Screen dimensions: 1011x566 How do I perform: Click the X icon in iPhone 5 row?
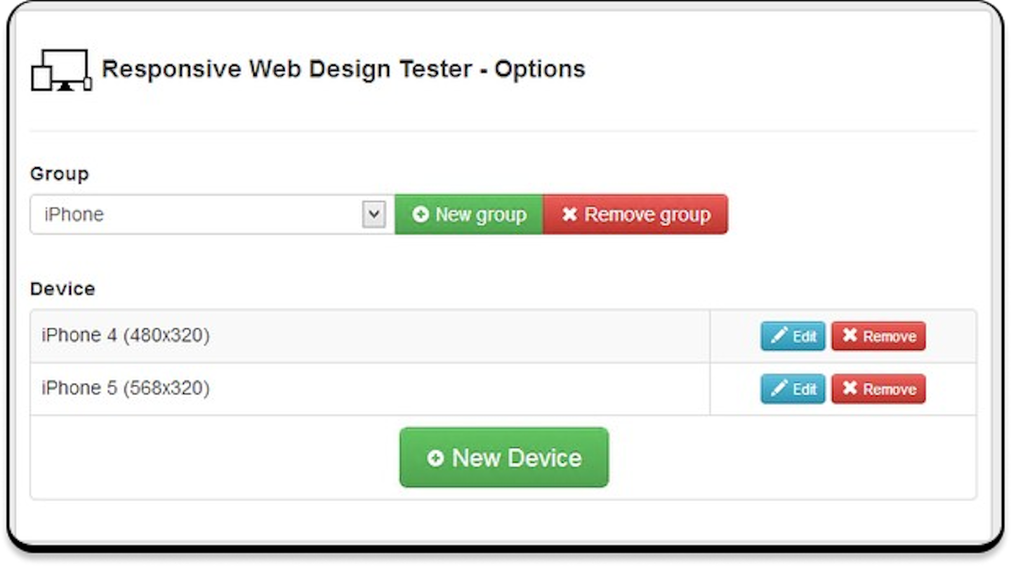pos(850,388)
